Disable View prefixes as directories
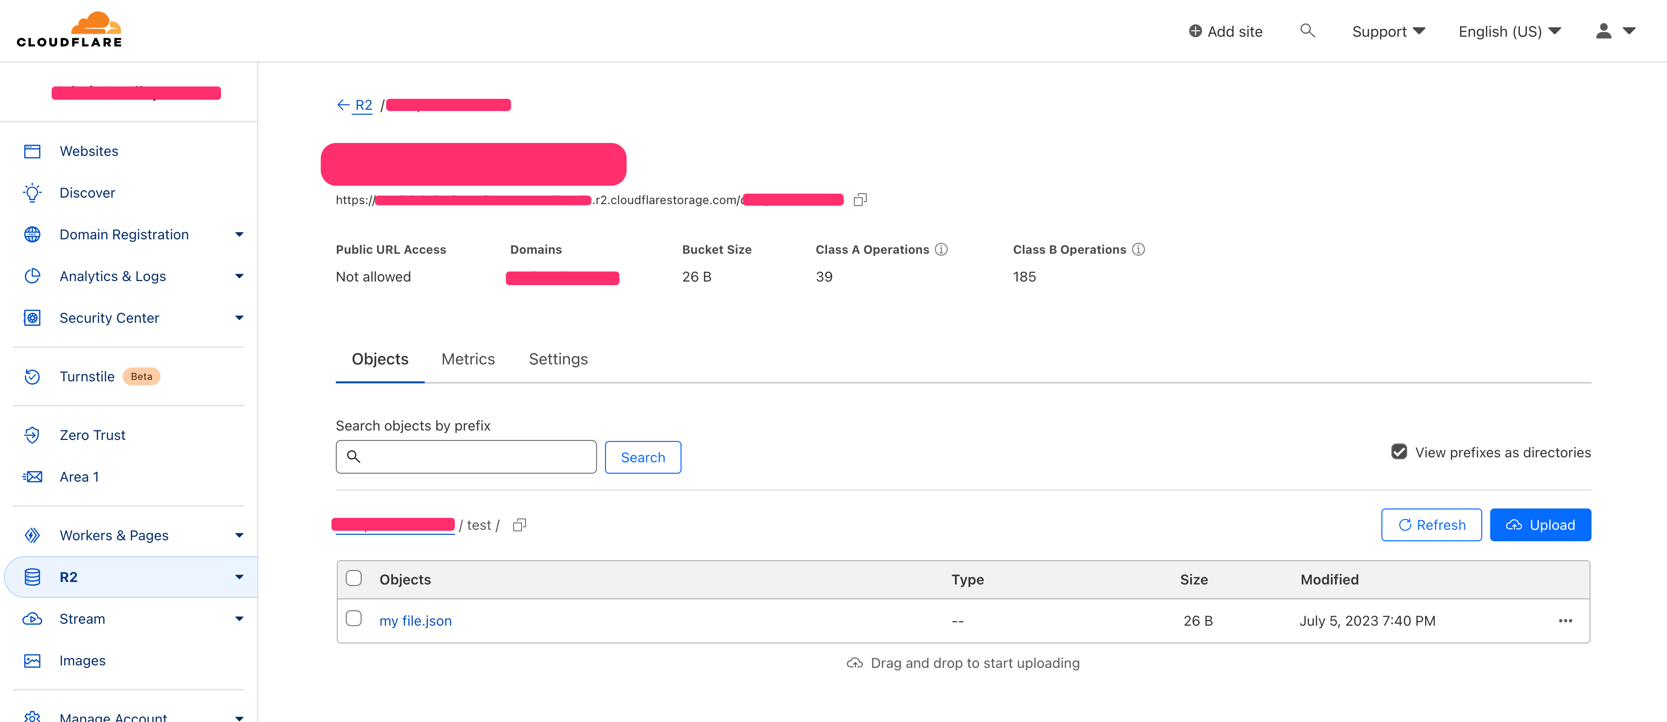 tap(1400, 451)
